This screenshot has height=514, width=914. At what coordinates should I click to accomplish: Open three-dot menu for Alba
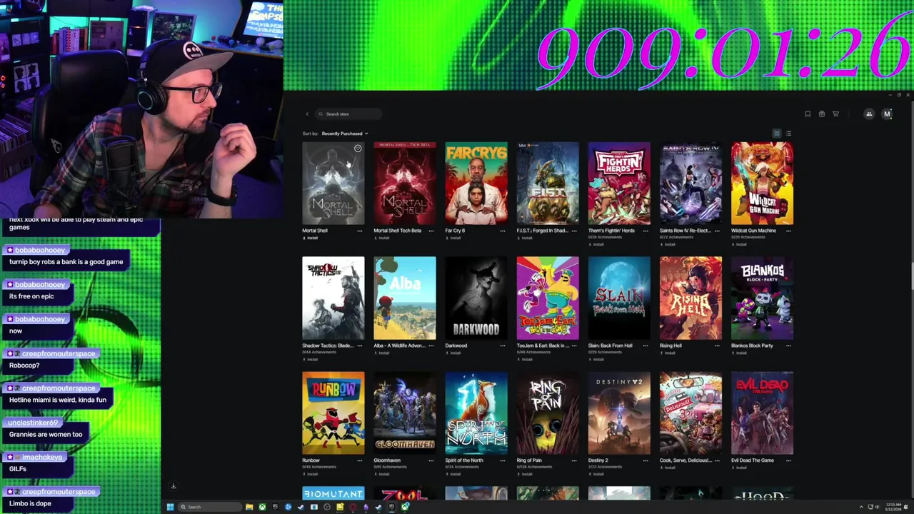pos(431,346)
